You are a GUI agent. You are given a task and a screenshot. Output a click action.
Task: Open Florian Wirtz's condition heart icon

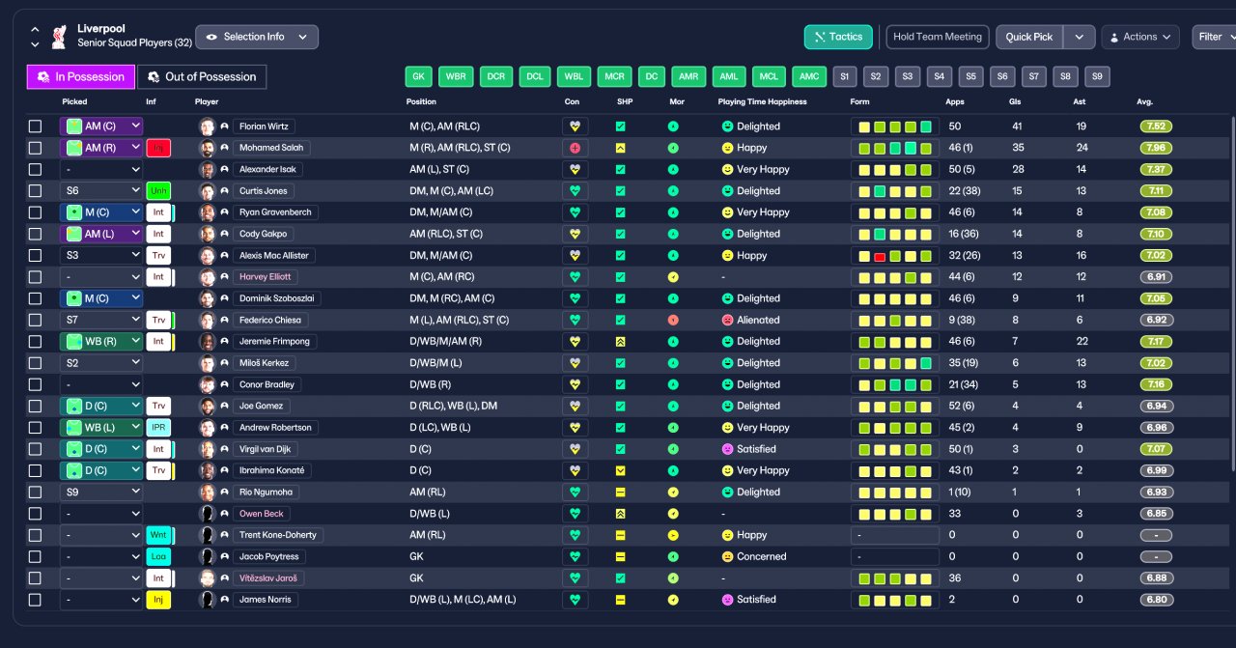click(x=576, y=127)
